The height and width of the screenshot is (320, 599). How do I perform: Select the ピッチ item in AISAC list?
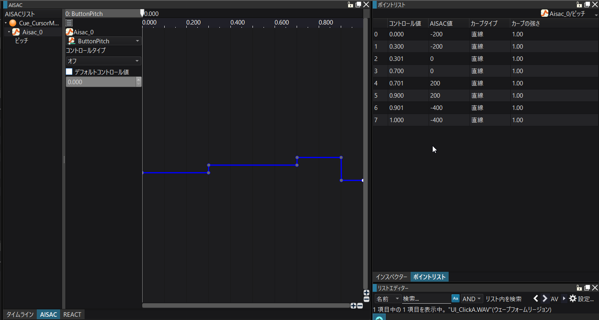point(21,40)
